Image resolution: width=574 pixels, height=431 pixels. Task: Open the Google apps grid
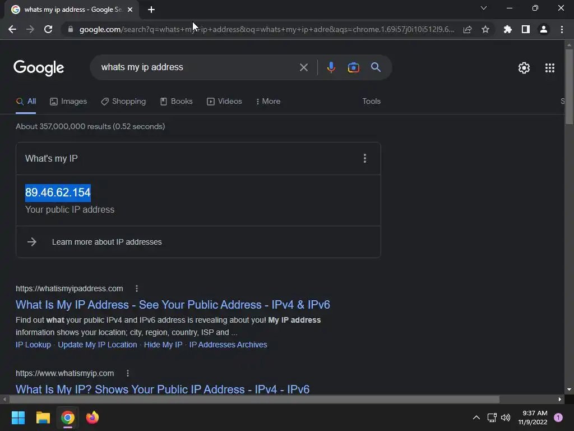(550, 68)
